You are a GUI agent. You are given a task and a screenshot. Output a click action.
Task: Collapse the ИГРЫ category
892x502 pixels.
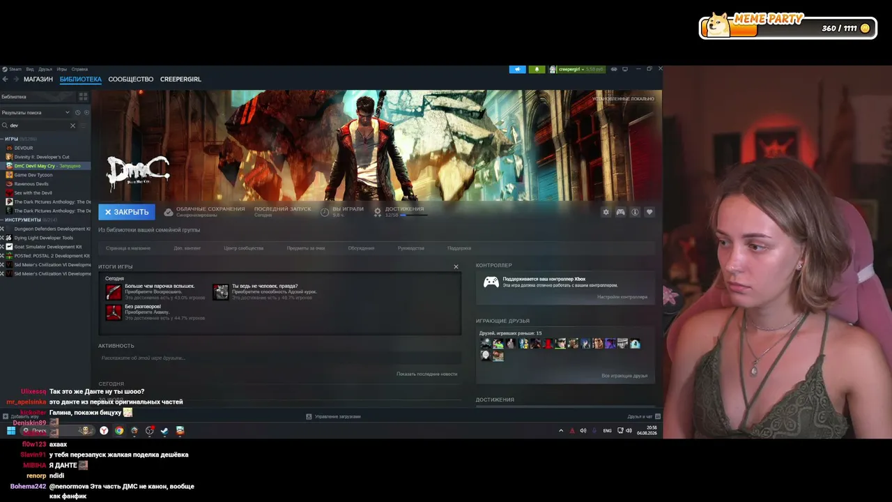(x=2, y=139)
